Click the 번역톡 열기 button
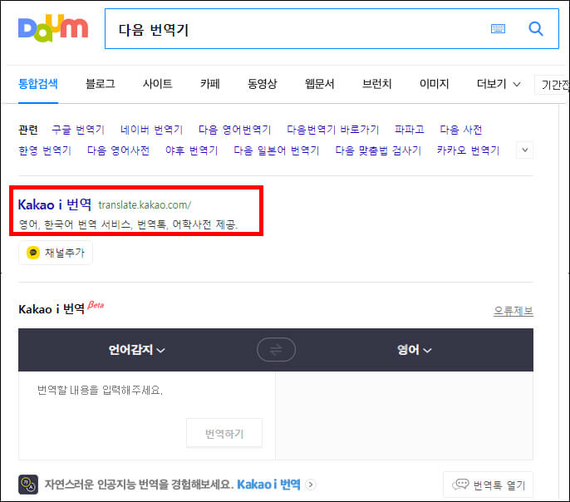Screen dimensions: 570x502 tap(489, 485)
